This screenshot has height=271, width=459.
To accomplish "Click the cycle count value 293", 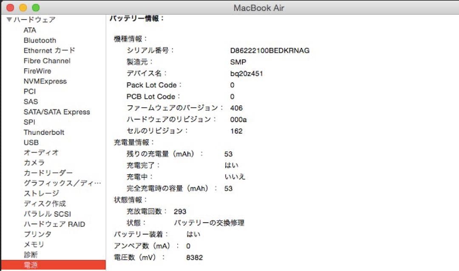I will (x=180, y=212).
